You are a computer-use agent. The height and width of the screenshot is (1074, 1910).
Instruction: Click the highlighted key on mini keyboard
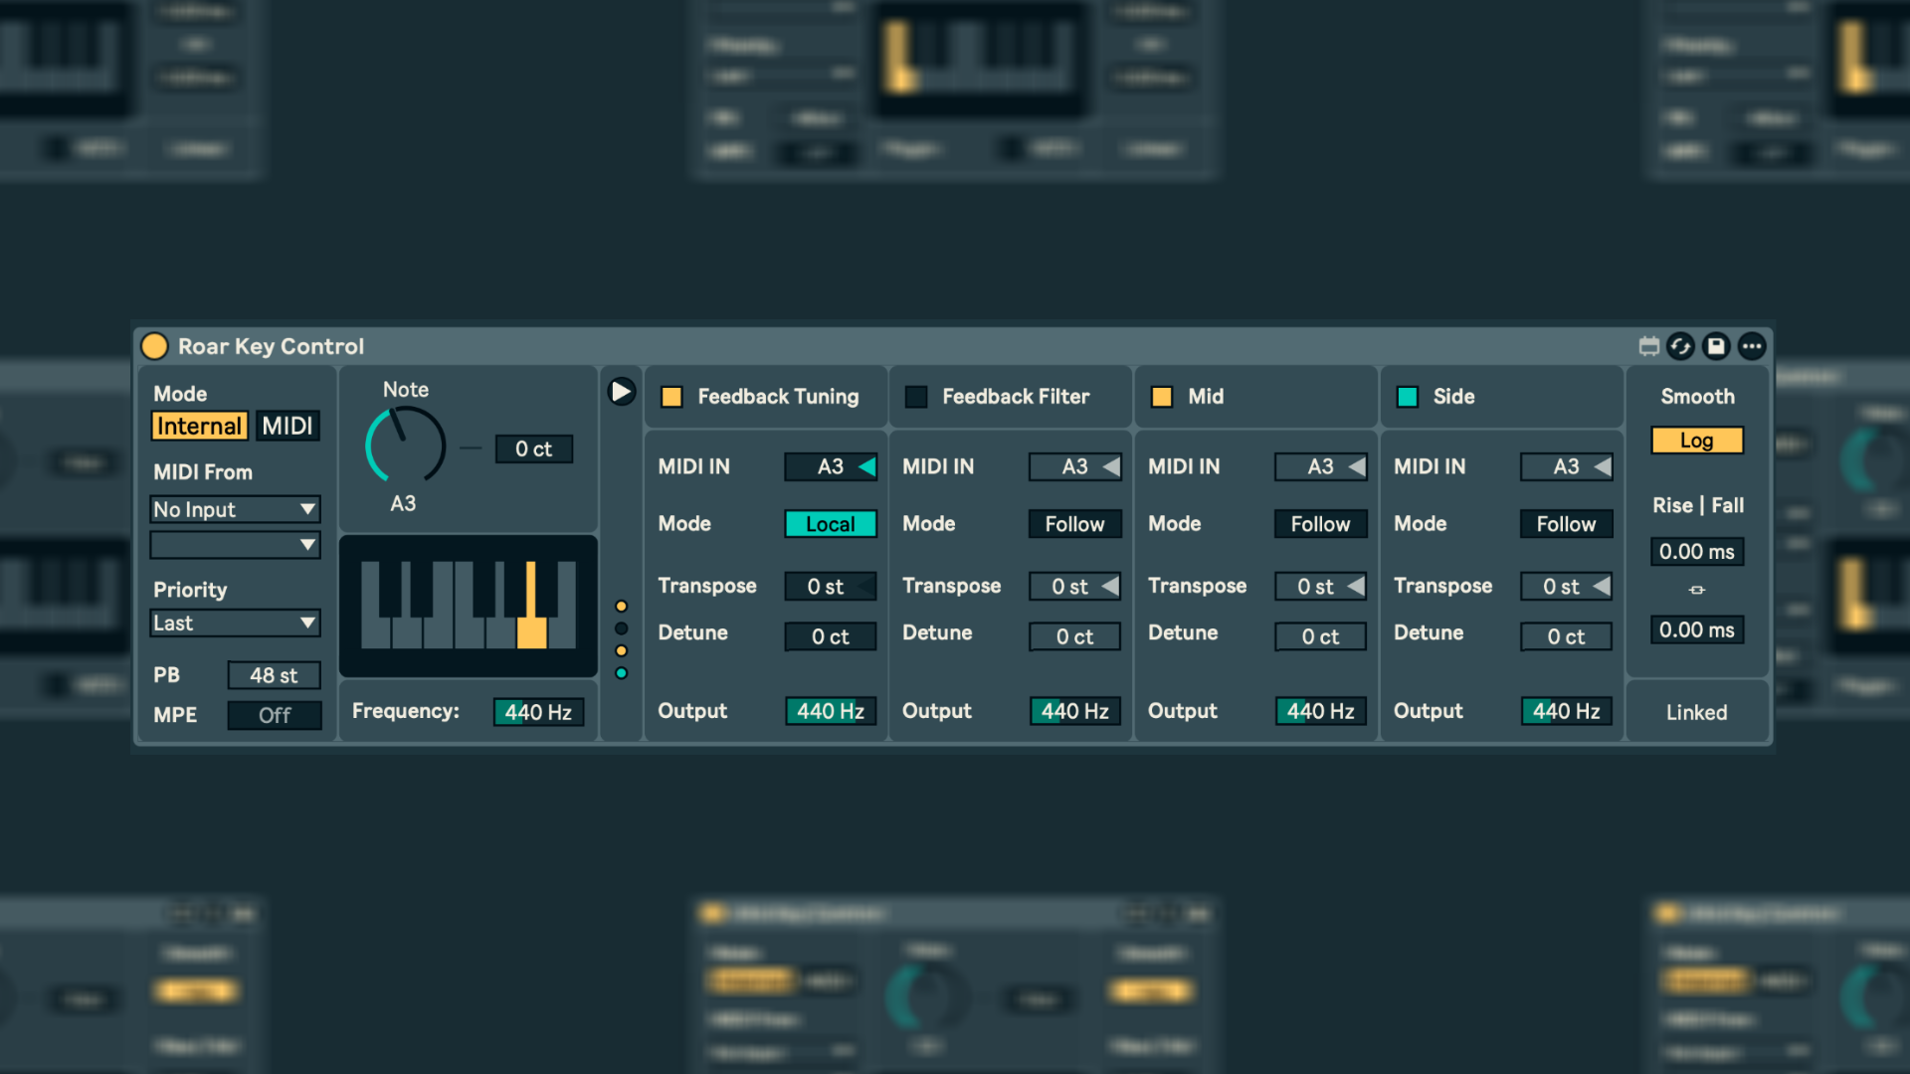pos(531,630)
